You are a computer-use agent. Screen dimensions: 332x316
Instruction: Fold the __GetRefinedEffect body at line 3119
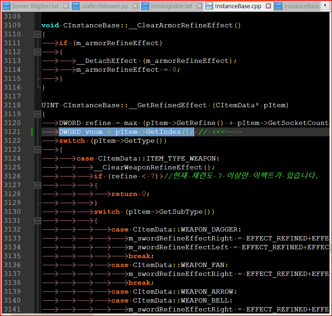38,114
